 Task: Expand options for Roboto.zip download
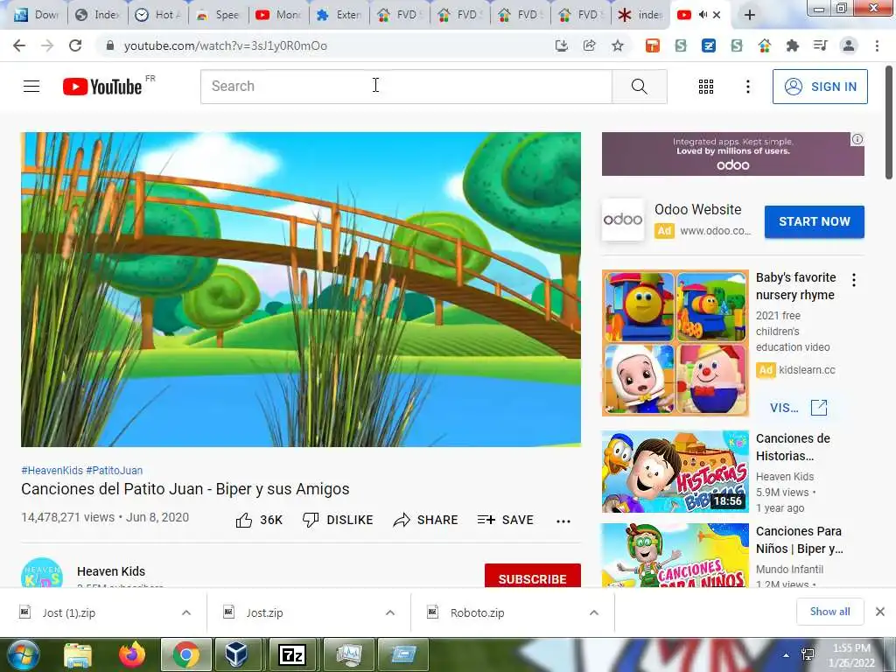[x=594, y=612]
